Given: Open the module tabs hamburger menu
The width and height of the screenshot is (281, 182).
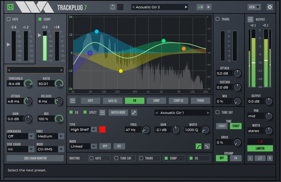Looking at the screenshot, I should point(73,100).
